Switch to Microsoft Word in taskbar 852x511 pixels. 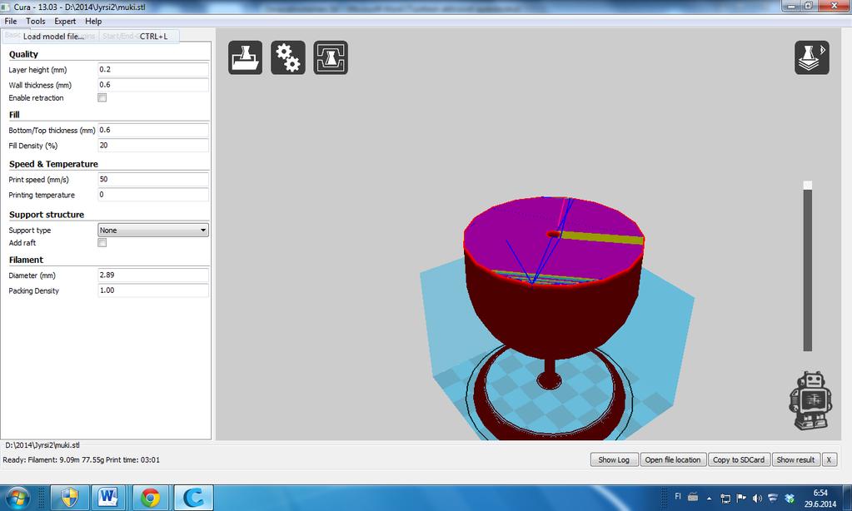click(109, 498)
